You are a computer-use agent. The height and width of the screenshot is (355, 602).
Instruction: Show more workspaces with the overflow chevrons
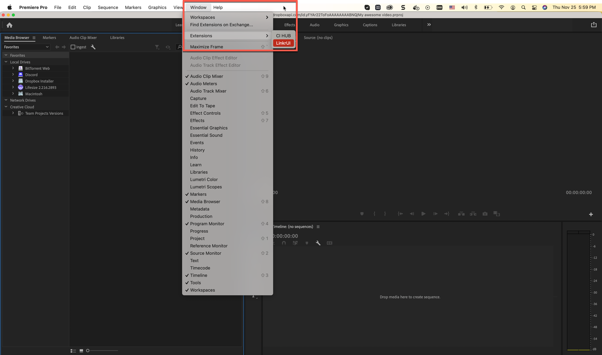(x=429, y=25)
